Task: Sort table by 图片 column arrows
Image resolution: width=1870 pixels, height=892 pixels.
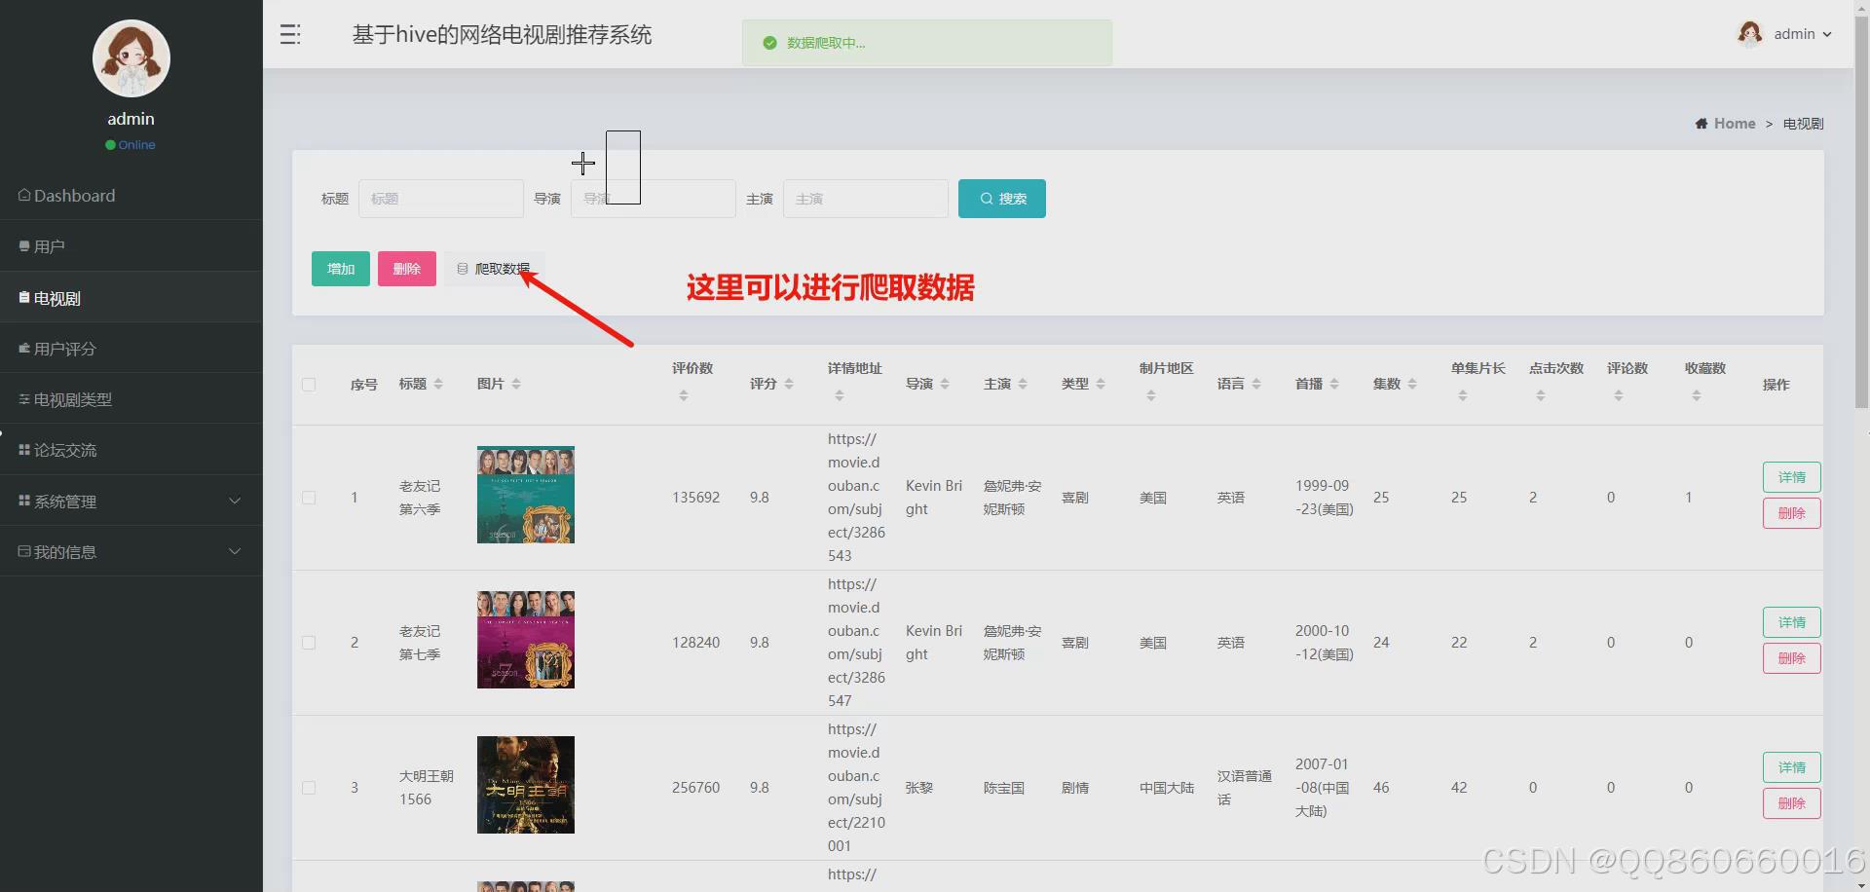Action: point(516,384)
